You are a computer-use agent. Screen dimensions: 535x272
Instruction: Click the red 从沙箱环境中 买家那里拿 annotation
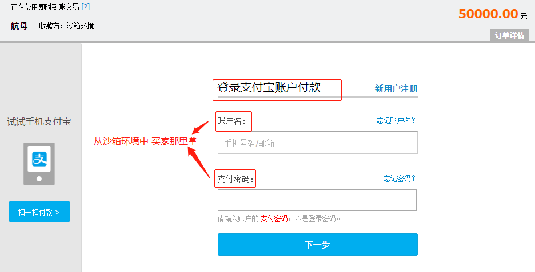pyautogui.click(x=145, y=141)
